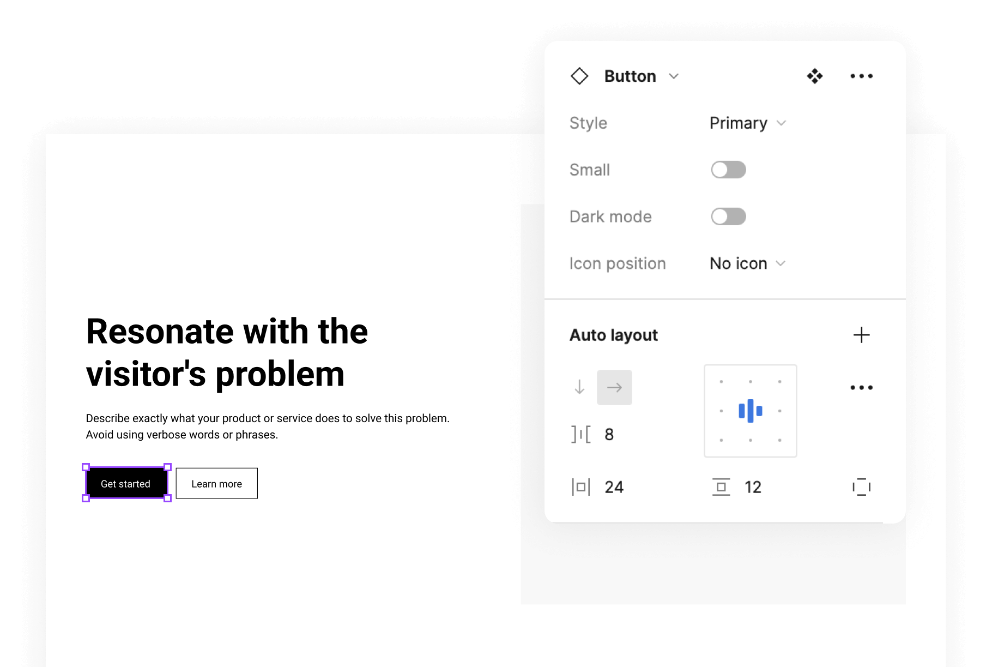Viewport: 986px width, 667px height.
Task: Enable the Dark mode switch
Action: 728,217
